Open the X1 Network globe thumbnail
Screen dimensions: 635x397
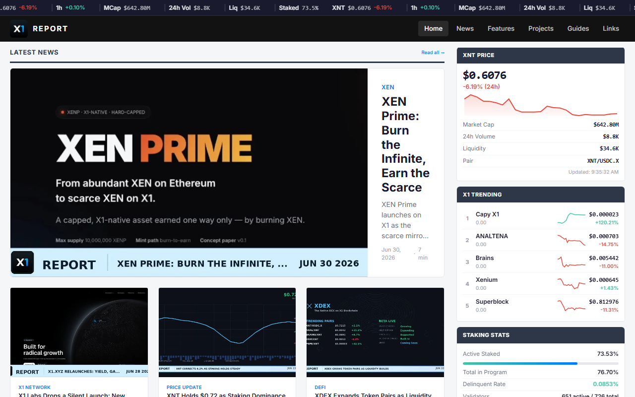(79, 332)
